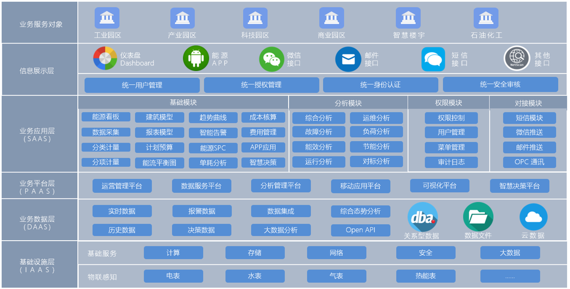The height and width of the screenshot is (289, 570).
Task: Select the 短信接口 chat bubble icon
Action: 432,58
